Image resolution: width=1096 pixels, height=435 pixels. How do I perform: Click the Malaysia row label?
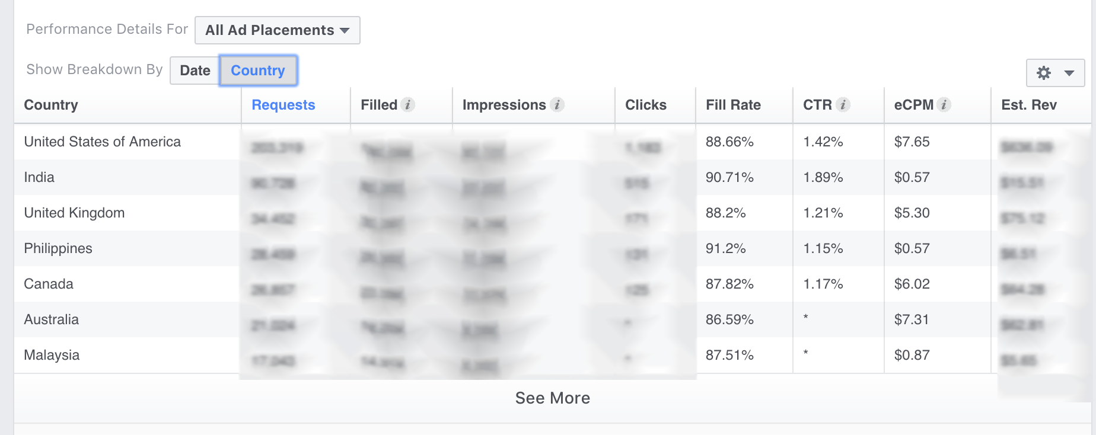pos(52,355)
